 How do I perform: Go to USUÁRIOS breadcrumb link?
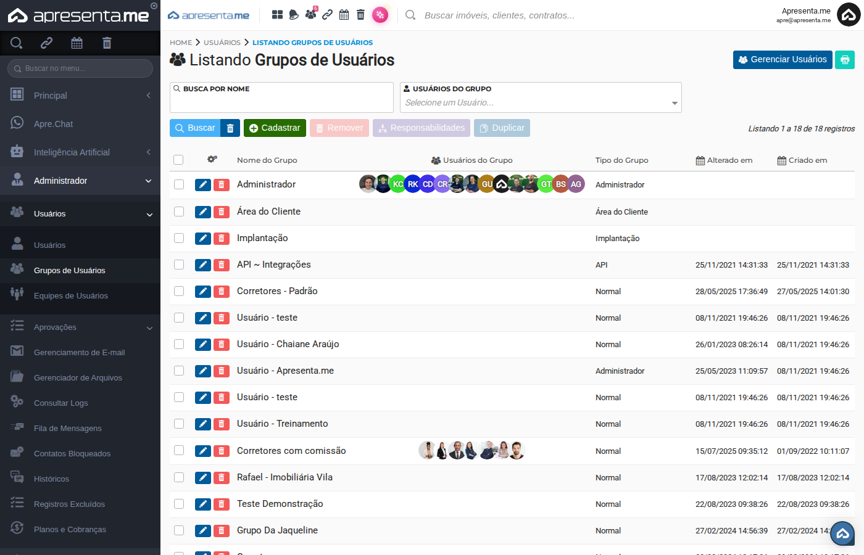click(x=222, y=43)
